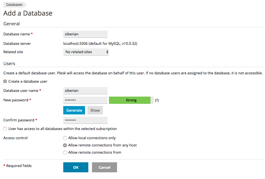Enable user access to all databases checkbox
This screenshot has width=265, height=179.
coord(5,129)
